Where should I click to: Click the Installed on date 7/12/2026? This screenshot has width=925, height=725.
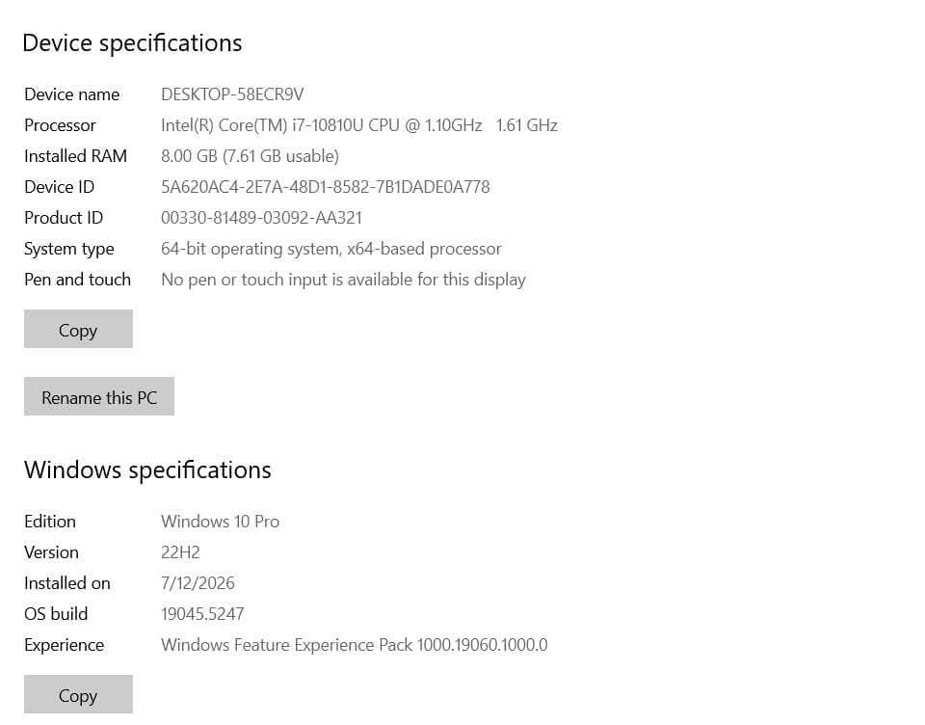pyautogui.click(x=198, y=583)
